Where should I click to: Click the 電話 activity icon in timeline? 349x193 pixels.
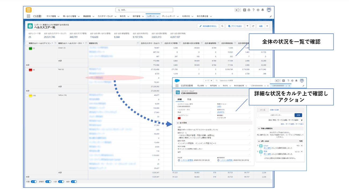point(261,151)
